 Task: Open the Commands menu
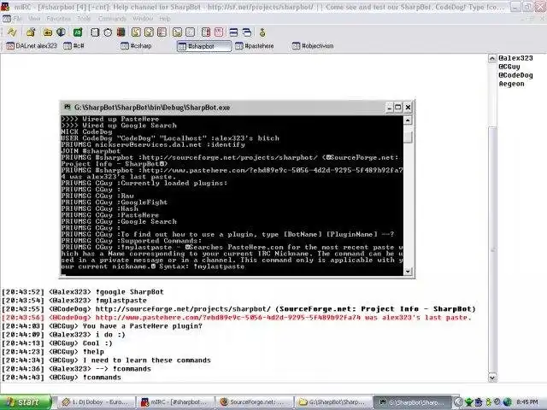(112, 19)
